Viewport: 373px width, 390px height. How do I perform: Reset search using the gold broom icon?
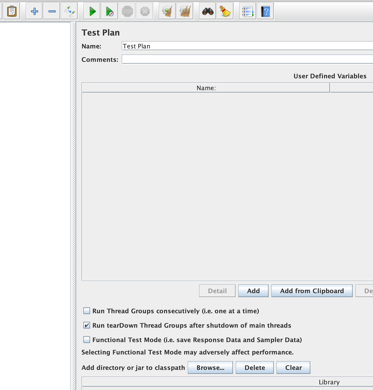click(x=225, y=11)
